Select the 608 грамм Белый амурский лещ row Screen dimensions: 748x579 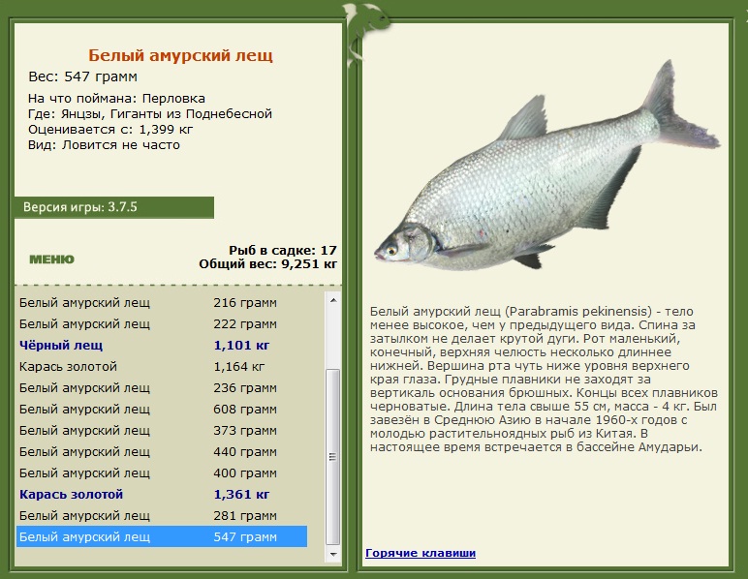tap(162, 409)
